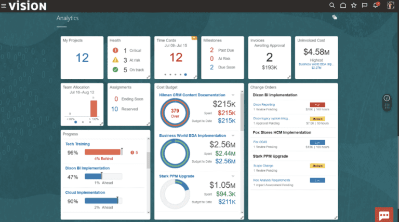Open the Uninvoiced Cost tile
The width and height of the screenshot is (399, 222).
(316, 58)
